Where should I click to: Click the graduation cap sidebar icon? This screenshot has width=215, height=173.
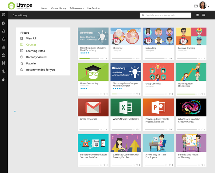(4, 23)
